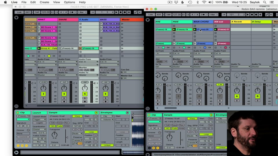Open Beats warp mode dropdown in left Sample panel

click(77, 133)
